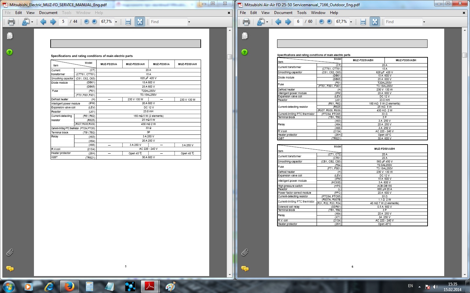
Task: Click page number field showing 5
Action: (x=63, y=21)
